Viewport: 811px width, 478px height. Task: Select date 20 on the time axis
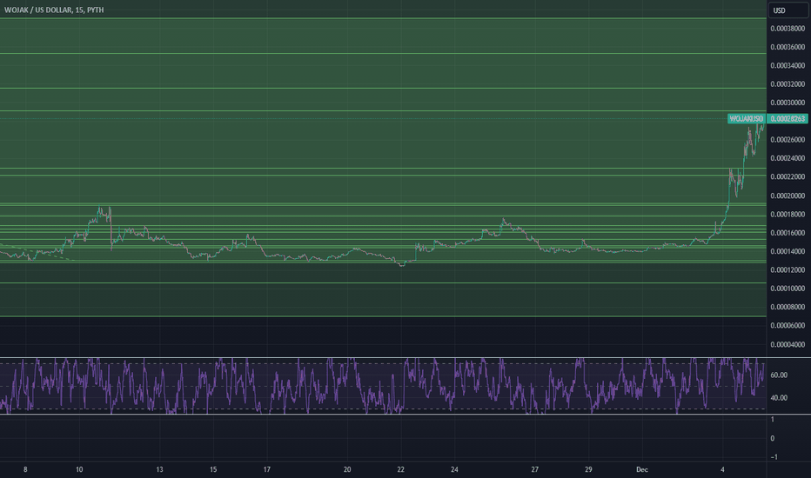(x=347, y=469)
